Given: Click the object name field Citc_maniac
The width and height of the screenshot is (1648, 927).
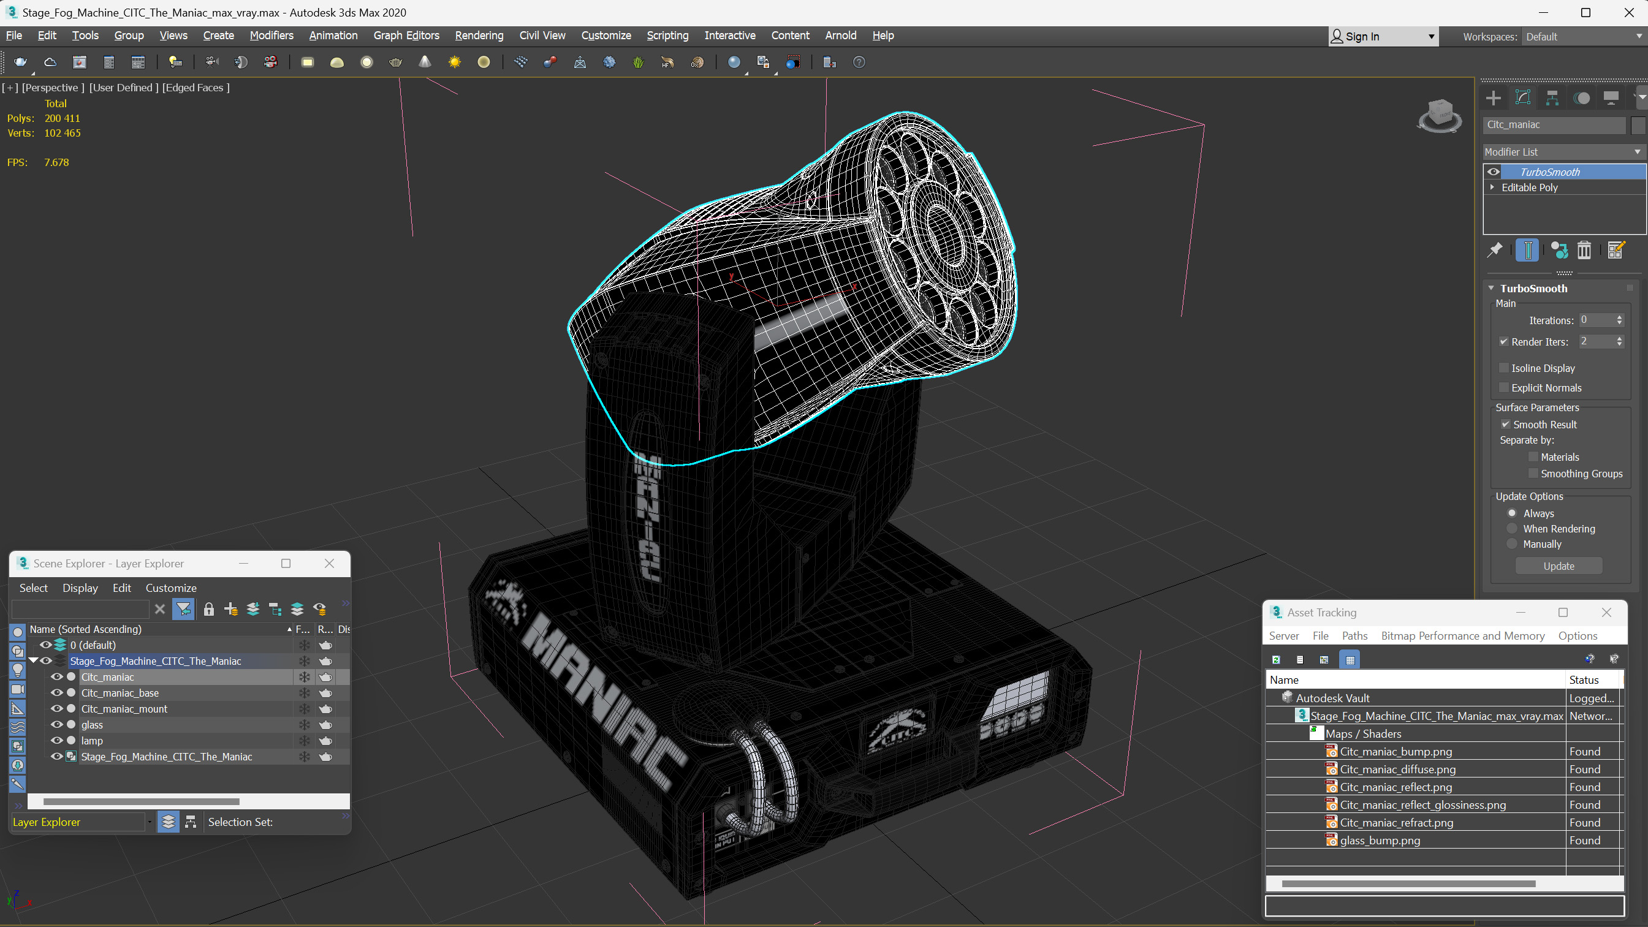Looking at the screenshot, I should click(1554, 125).
